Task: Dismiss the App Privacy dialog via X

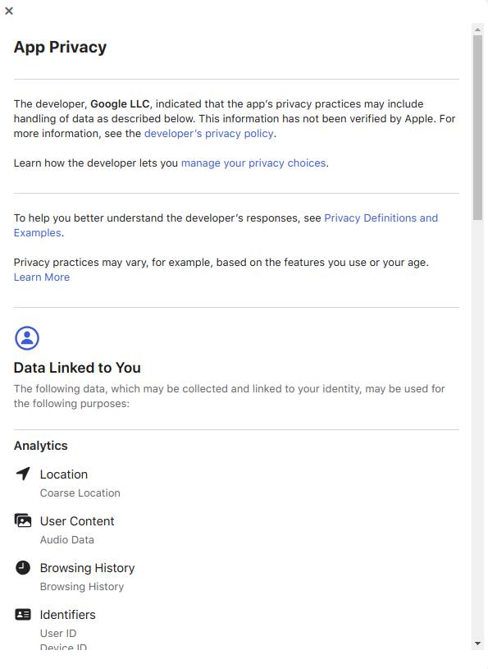Action: click(9, 11)
